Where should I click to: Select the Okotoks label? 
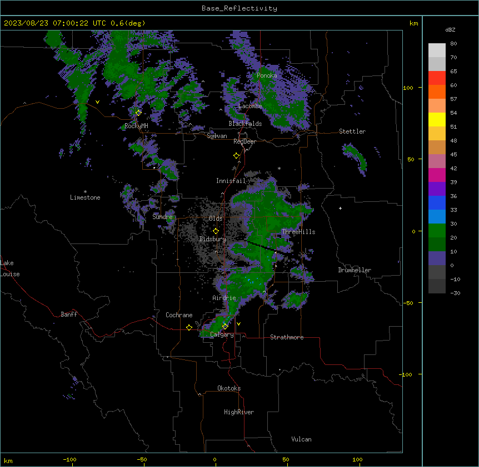229,388
